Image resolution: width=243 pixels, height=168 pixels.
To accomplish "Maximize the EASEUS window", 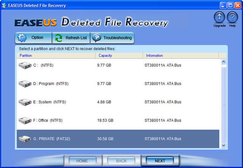I will pyautogui.click(x=230, y=5).
